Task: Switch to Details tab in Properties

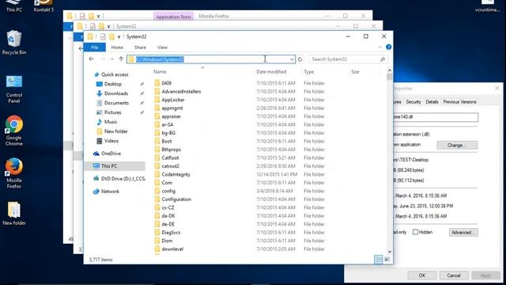Action: (432, 102)
